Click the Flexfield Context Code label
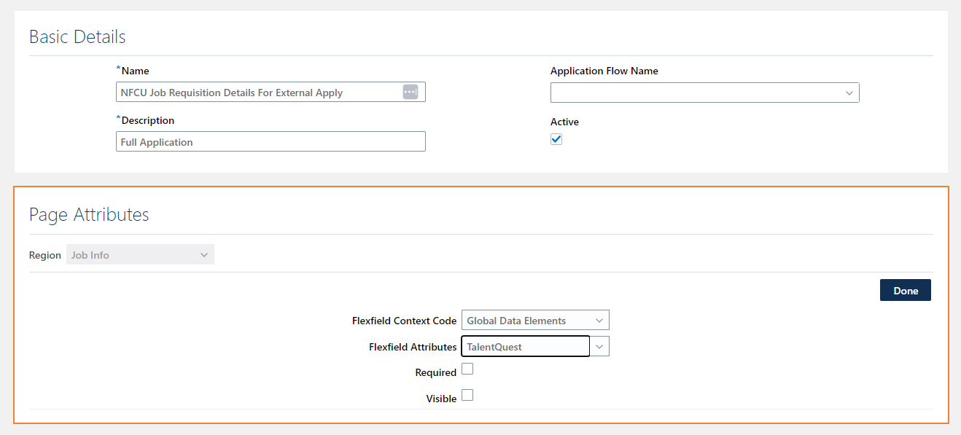The image size is (961, 435). (x=404, y=320)
